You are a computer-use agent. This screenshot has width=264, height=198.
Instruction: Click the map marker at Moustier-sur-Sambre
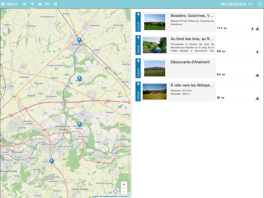(x=79, y=124)
